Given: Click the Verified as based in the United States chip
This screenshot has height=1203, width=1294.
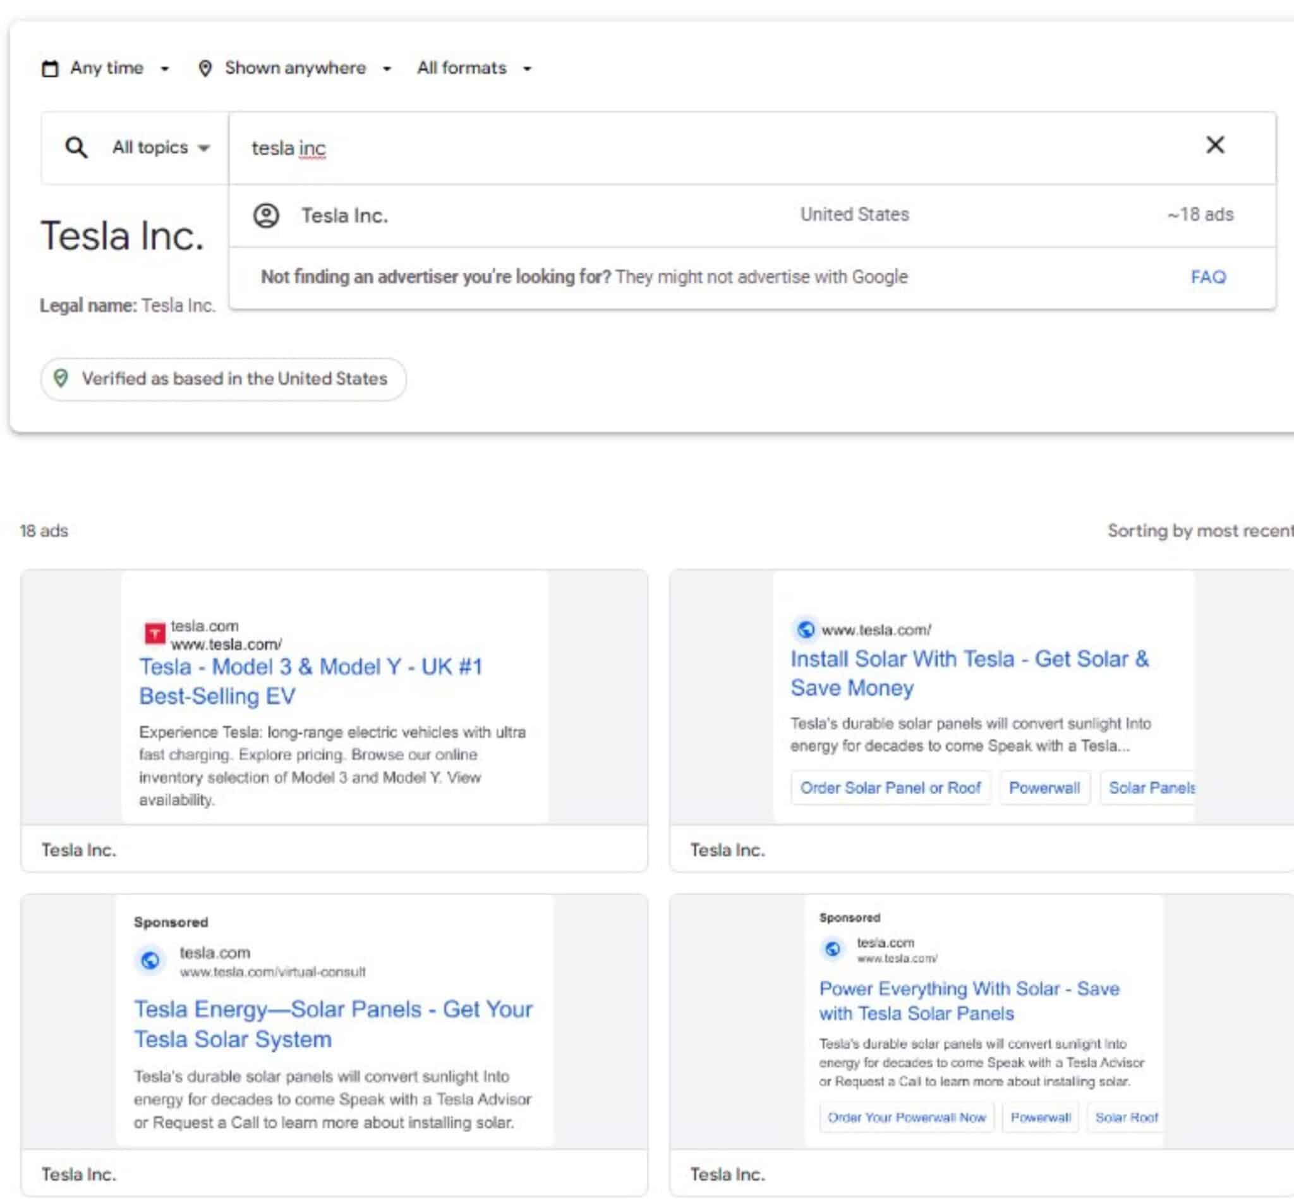Looking at the screenshot, I should [x=223, y=379].
